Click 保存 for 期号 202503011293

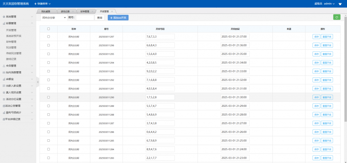[x=316, y=71]
